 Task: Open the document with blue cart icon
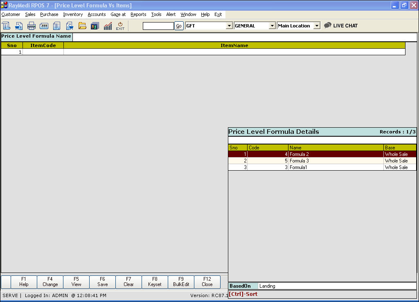[19, 26]
